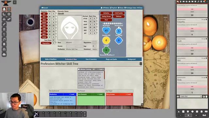Toggle the Witcher Training circle icon
This screenshot has height=118, width=209.
[x=79, y=69]
